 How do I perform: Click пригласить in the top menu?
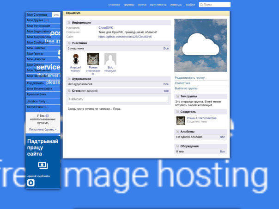pyautogui.click(x=158, y=5)
